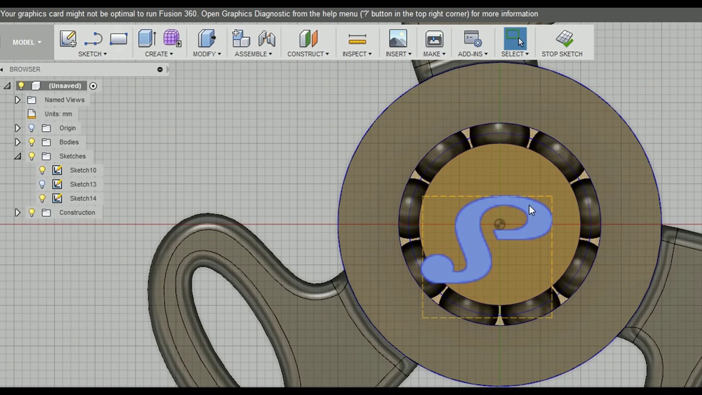Image resolution: width=702 pixels, height=395 pixels.
Task: Open the MAKE dropdown menu
Action: [x=434, y=54]
